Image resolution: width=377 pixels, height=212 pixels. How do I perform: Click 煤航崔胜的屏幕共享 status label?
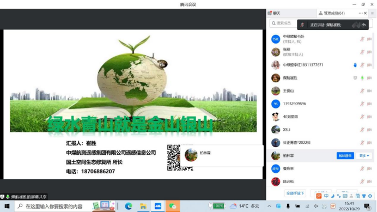pyautogui.click(x=29, y=197)
